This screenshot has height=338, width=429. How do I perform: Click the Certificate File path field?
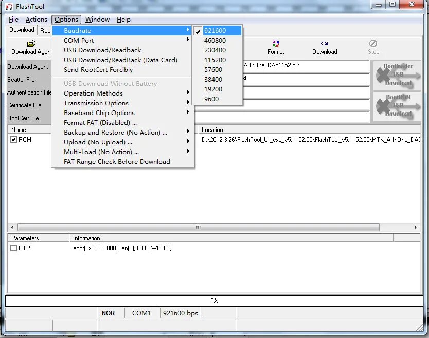pyautogui.click(x=281, y=105)
